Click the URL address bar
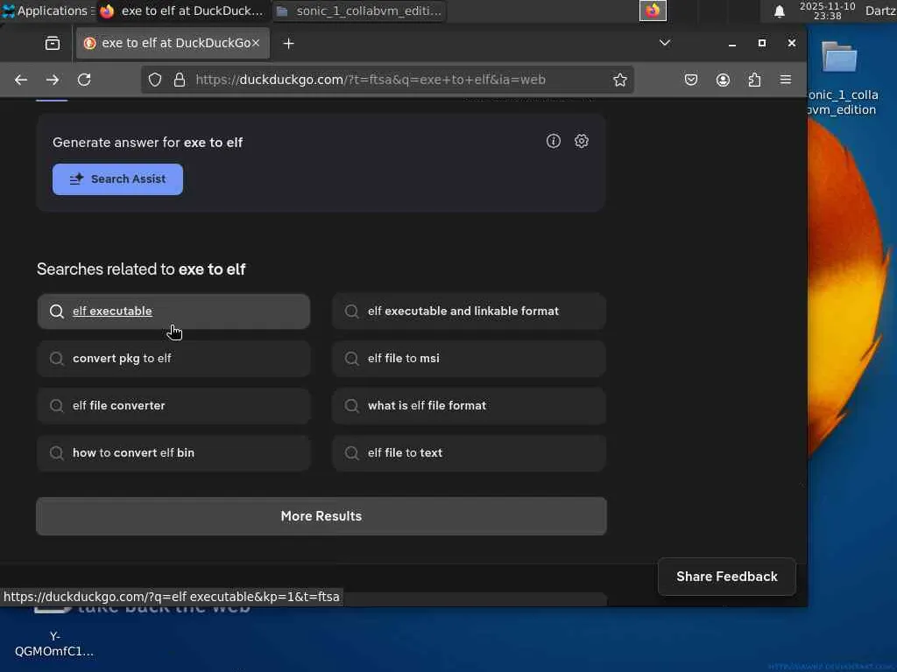 click(387, 80)
